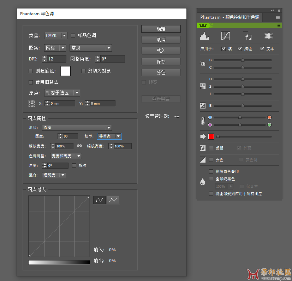Click the Phantasm 颜色控制和半色调 panel tab
The image size is (292, 281).
(x=230, y=17)
